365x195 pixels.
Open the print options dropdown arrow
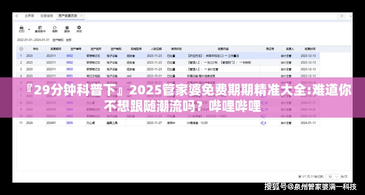click(29, 29)
